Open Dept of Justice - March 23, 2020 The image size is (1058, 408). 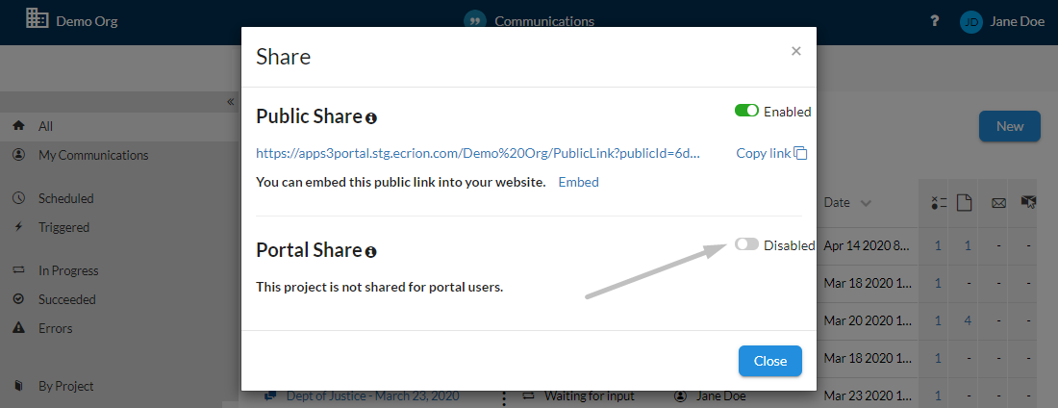point(372,395)
